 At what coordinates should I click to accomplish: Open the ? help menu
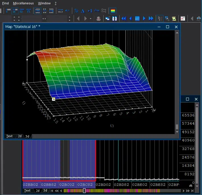tap(55, 3)
